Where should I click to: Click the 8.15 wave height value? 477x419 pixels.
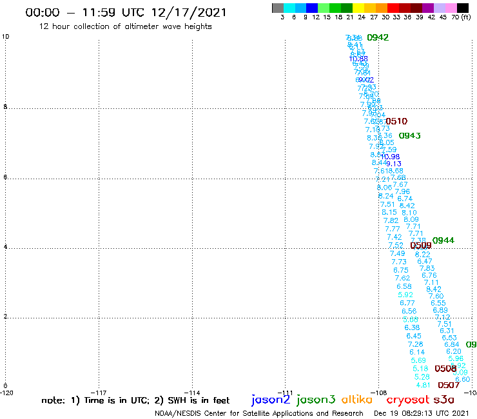pyautogui.click(x=389, y=212)
